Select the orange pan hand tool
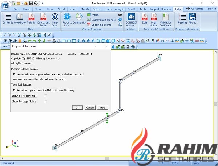 pyautogui.click(x=20, y=41)
